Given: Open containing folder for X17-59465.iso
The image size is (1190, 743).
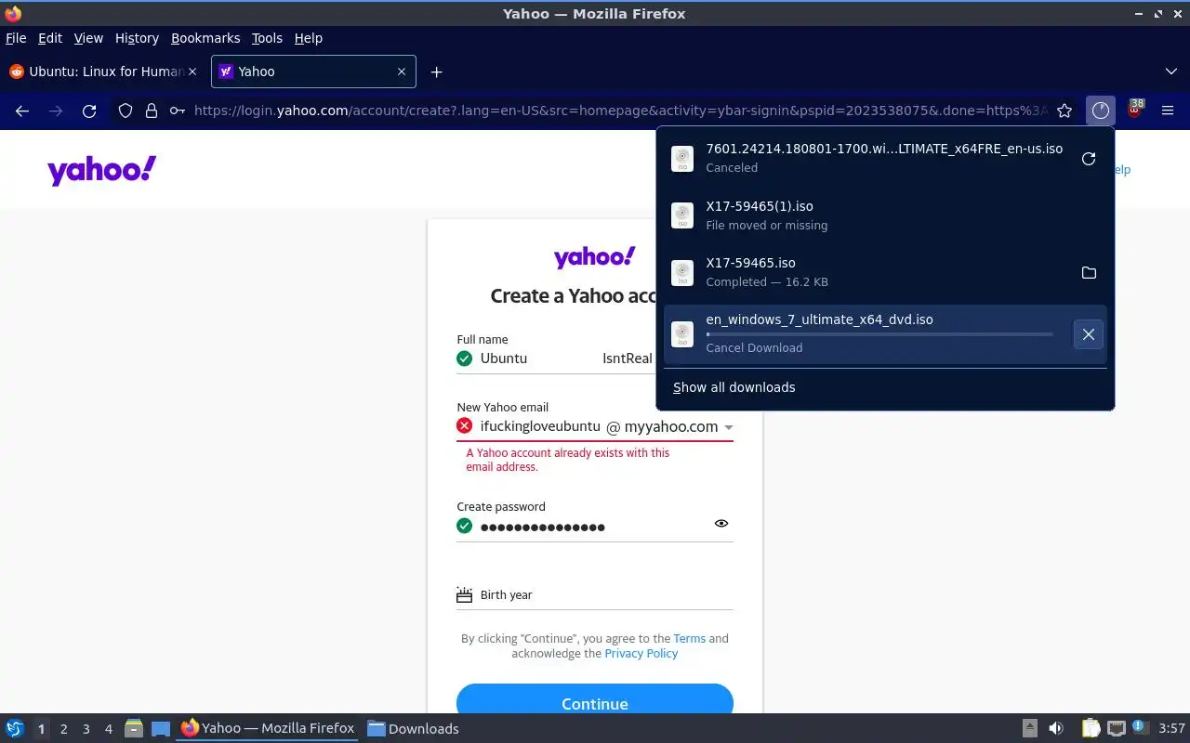Looking at the screenshot, I should pos(1089,272).
